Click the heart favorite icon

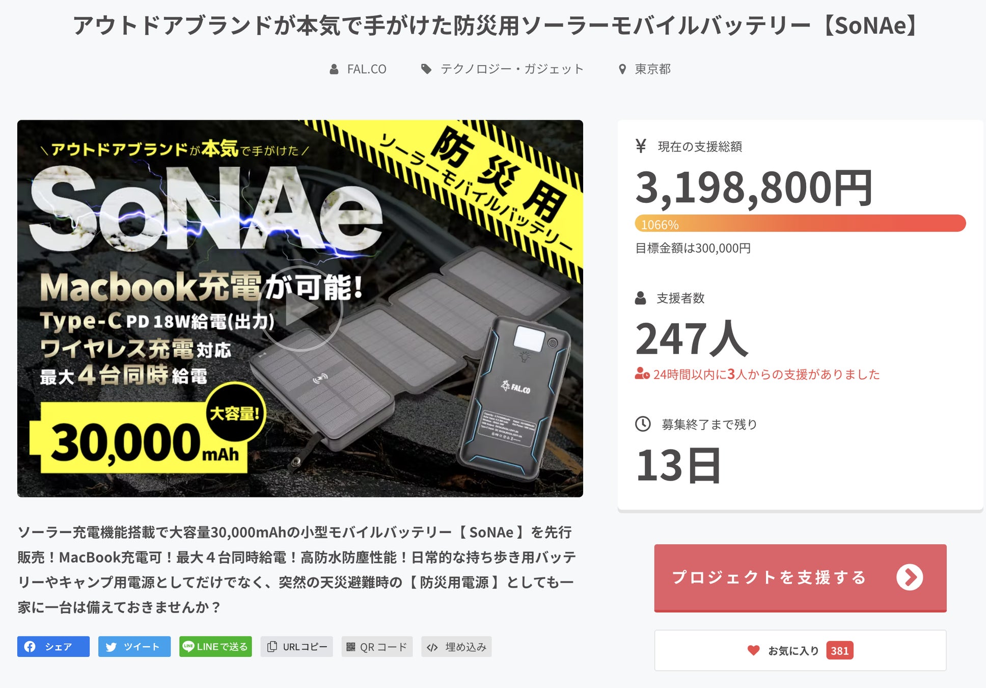(x=753, y=650)
